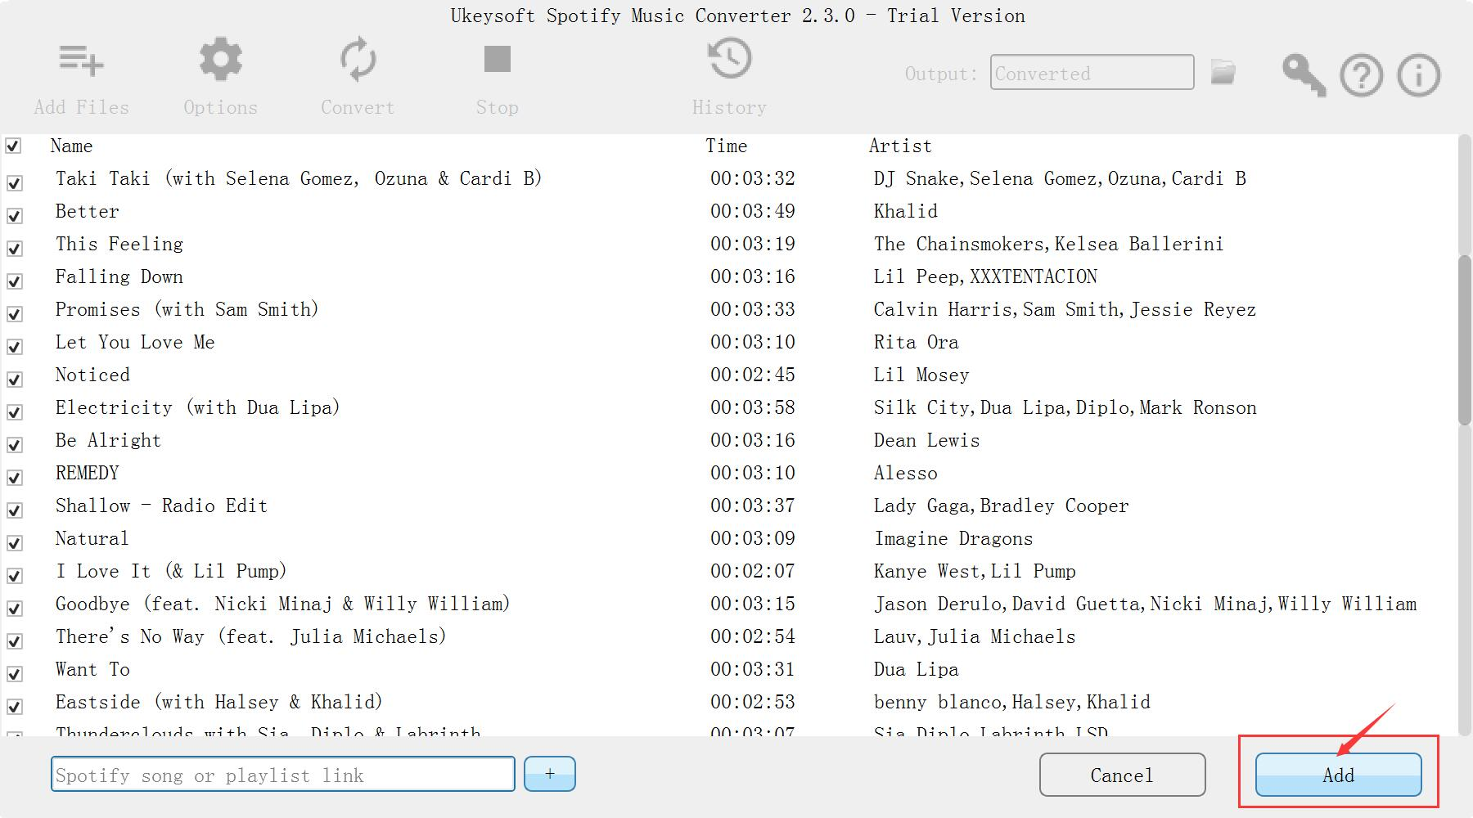
Task: Click artist Khalid in Better row
Action: pyautogui.click(x=906, y=211)
